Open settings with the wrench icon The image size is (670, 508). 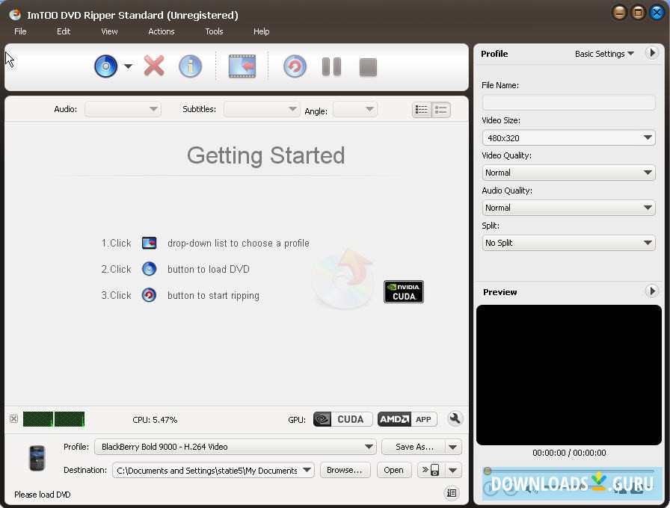pyautogui.click(x=455, y=419)
